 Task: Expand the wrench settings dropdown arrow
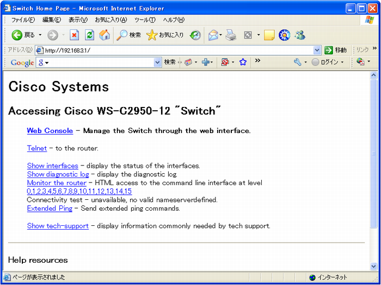click(x=306, y=62)
